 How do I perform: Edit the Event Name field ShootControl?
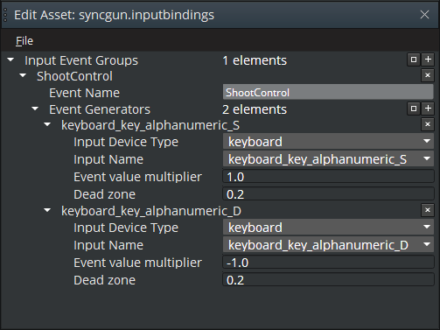click(328, 93)
